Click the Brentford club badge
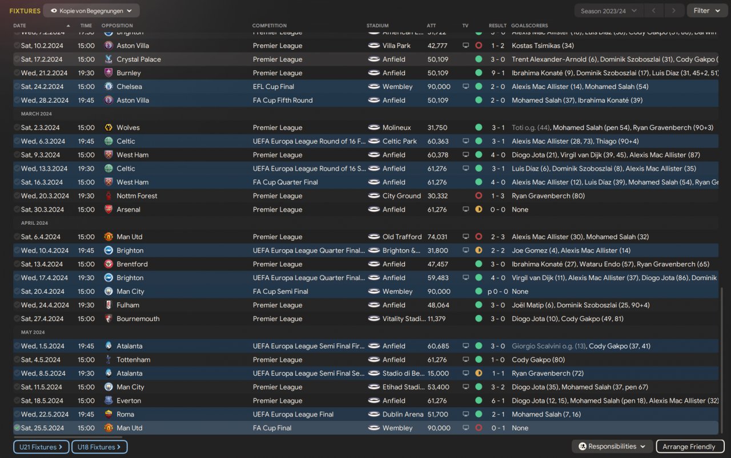Screen dimensions: 731x458 point(109,265)
